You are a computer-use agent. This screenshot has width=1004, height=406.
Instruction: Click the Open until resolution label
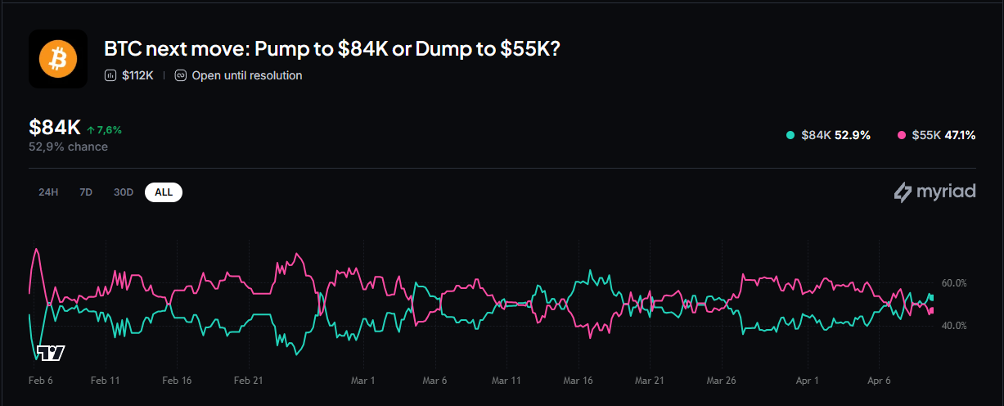[x=246, y=75]
